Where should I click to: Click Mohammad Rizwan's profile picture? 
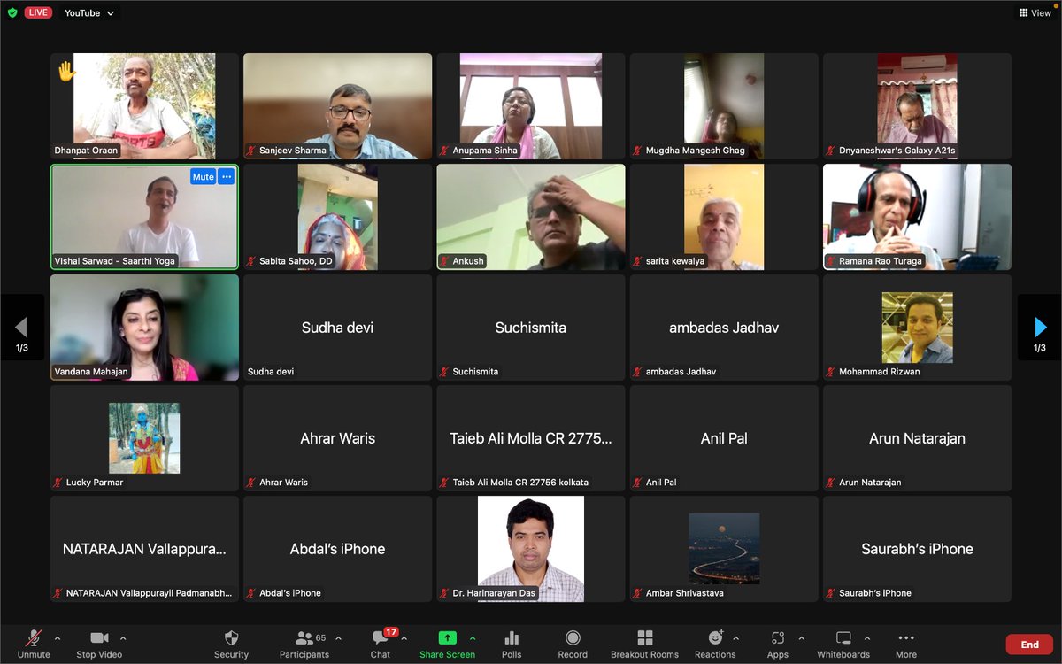(x=918, y=328)
